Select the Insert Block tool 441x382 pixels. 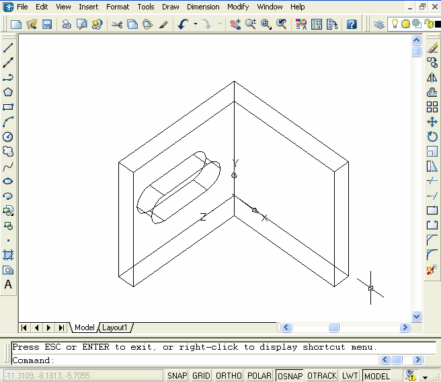point(8,211)
